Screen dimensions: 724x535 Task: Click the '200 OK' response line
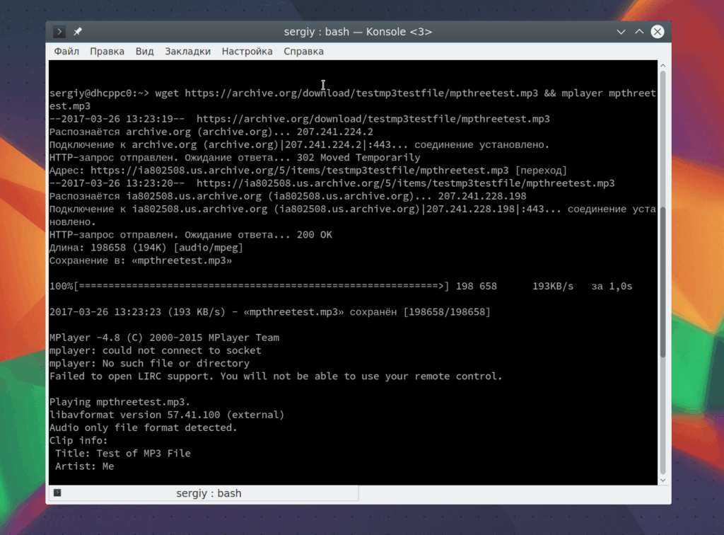point(191,235)
